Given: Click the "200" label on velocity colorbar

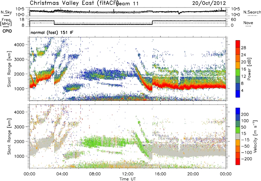Looking at the screenshot, I should pos(245,114).
